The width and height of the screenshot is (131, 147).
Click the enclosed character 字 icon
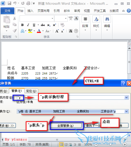point(76,31)
